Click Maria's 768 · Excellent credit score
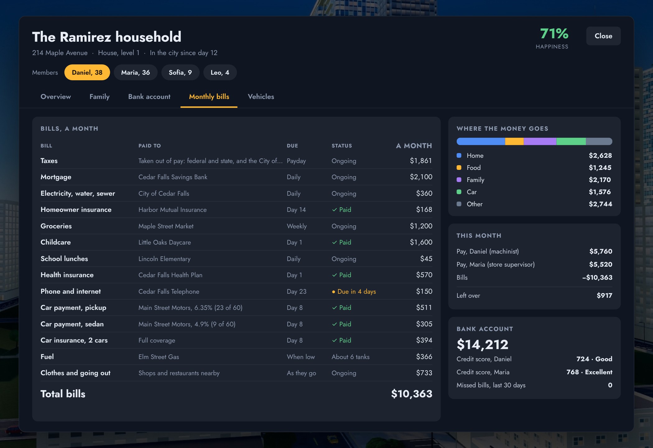The image size is (653, 448). (x=589, y=372)
